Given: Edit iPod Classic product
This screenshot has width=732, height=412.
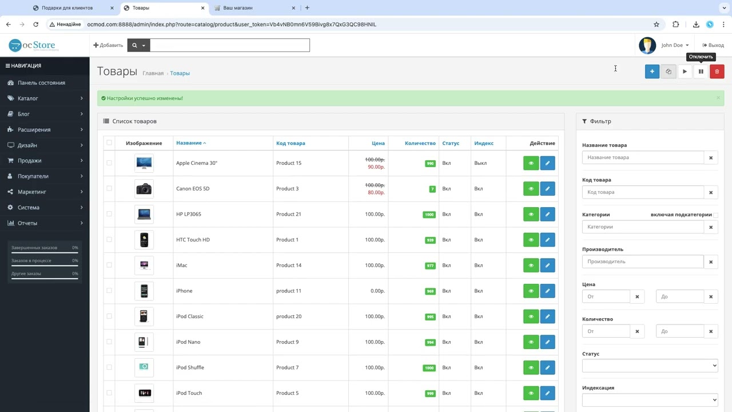Looking at the screenshot, I should pyautogui.click(x=547, y=316).
